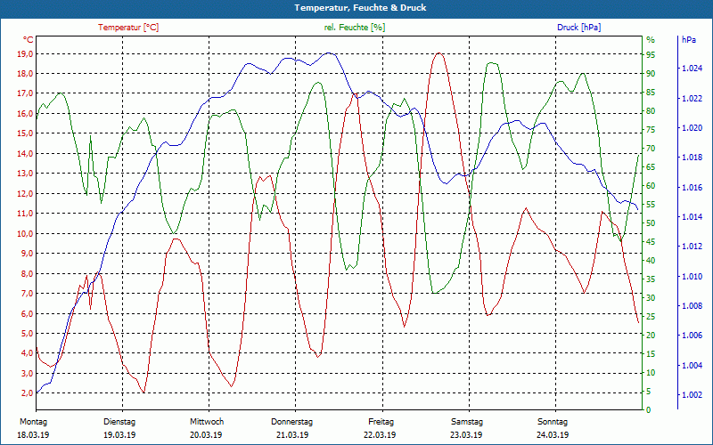Click the 1.022 pressure axis value

tap(692, 99)
